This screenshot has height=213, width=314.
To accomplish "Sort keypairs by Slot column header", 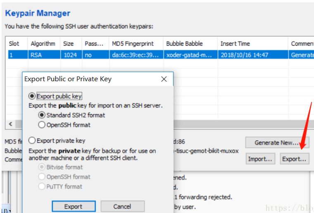I will [14, 44].
